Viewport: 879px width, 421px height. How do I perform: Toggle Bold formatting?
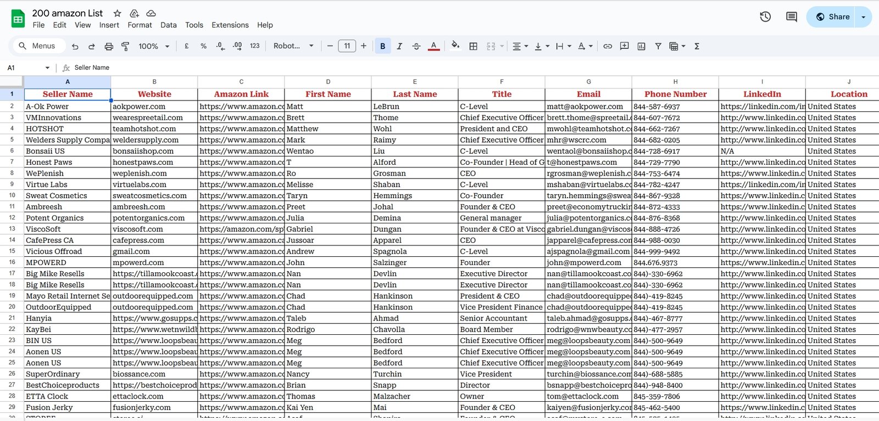pyautogui.click(x=383, y=46)
